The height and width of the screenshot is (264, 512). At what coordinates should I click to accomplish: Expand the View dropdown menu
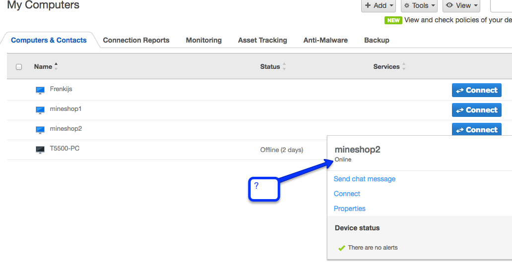point(462,5)
